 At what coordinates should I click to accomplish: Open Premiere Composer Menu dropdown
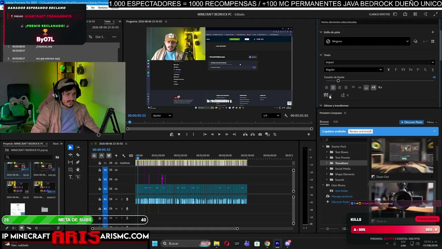tap(432, 122)
